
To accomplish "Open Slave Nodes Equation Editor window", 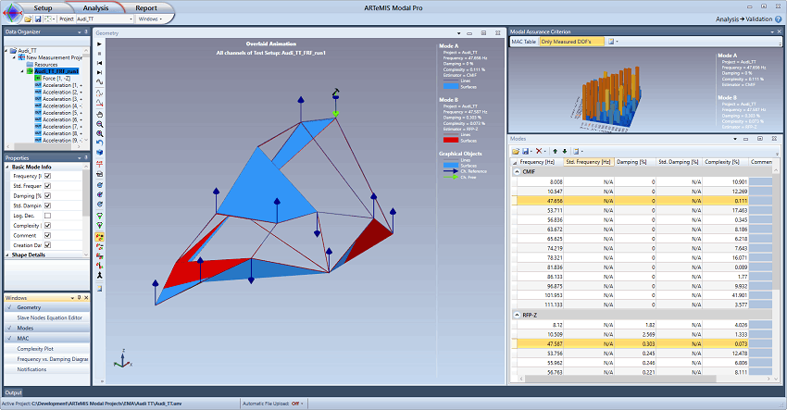I will 49,317.
